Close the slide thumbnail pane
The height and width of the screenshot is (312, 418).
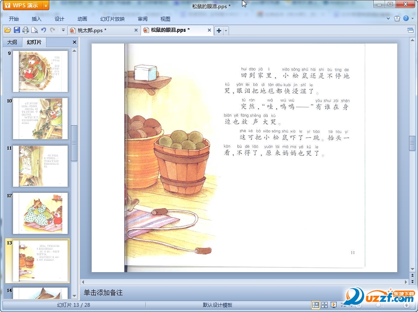75,42
